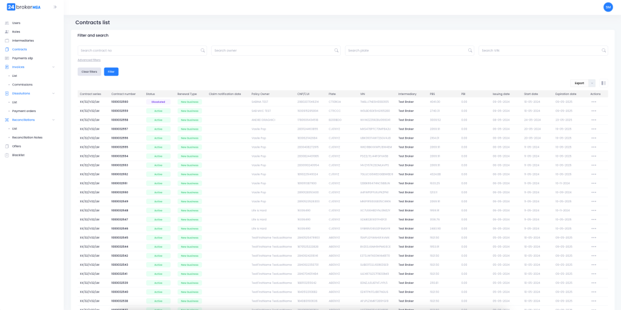The width and height of the screenshot is (621, 310).
Task: Click the blue Filter button
Action: tap(111, 71)
